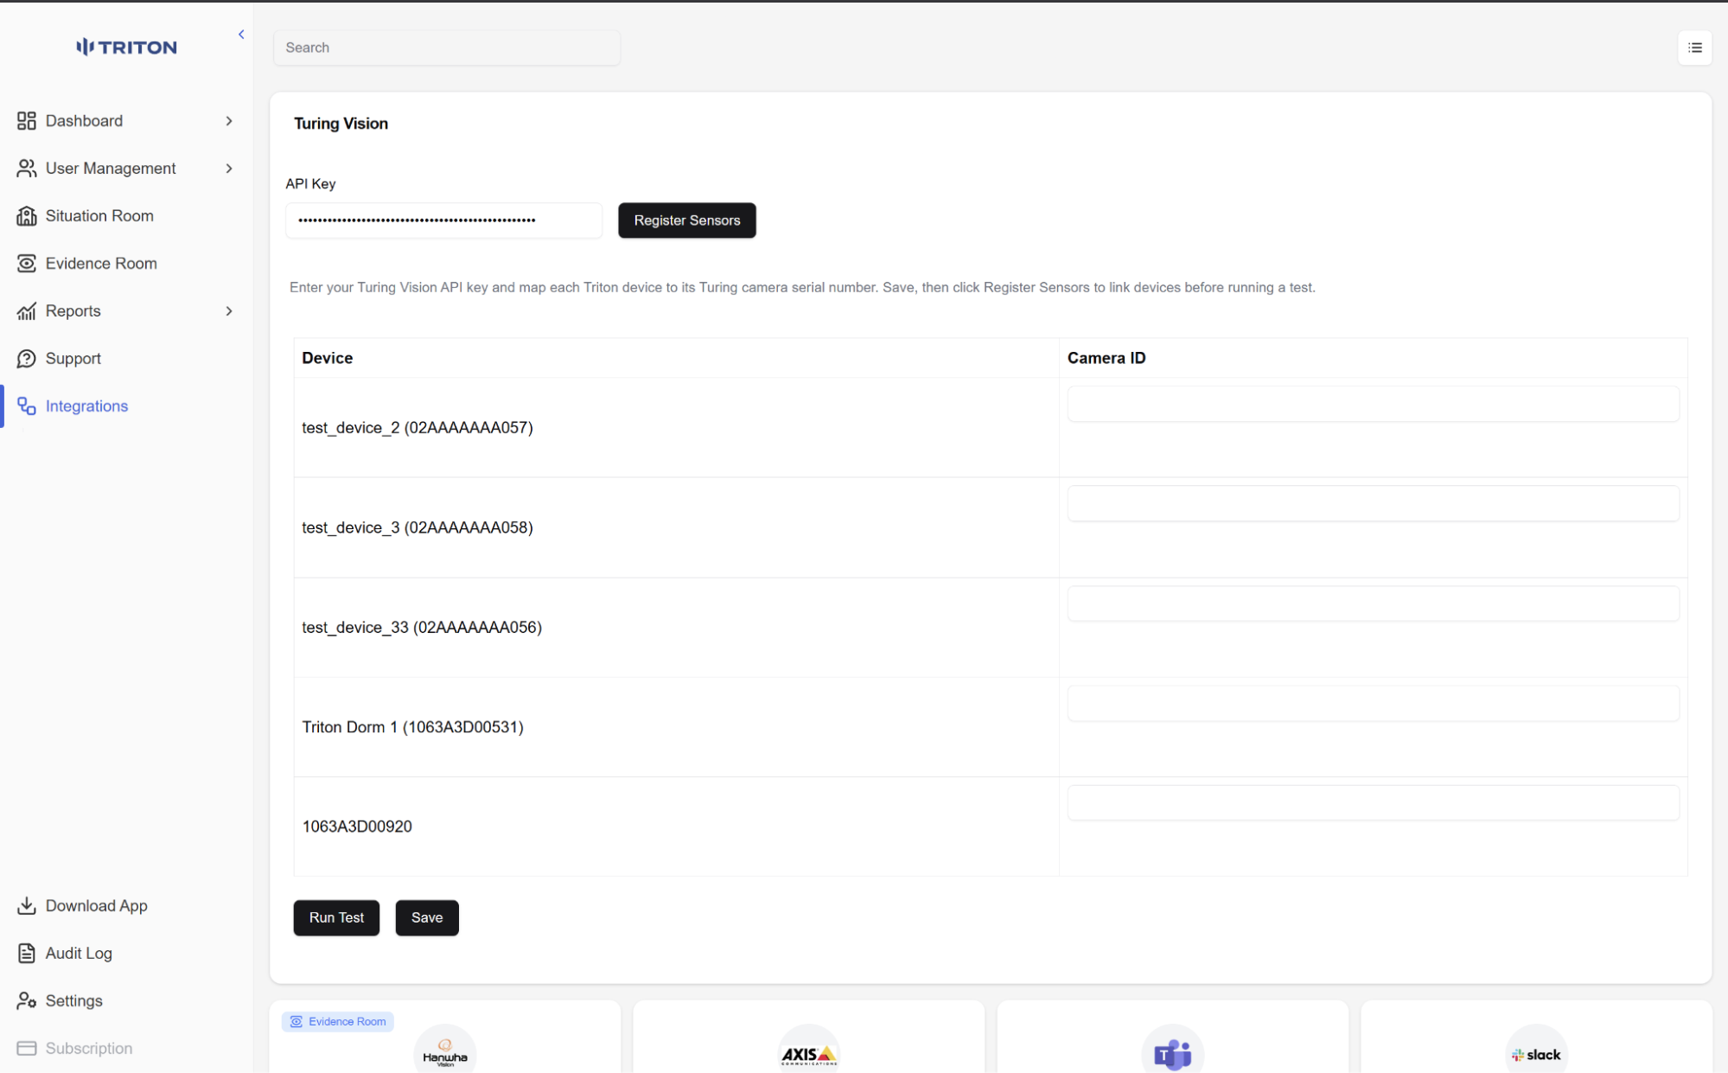Click the Turing Vision heading
Screen dimensions: 1728x1073
point(341,124)
